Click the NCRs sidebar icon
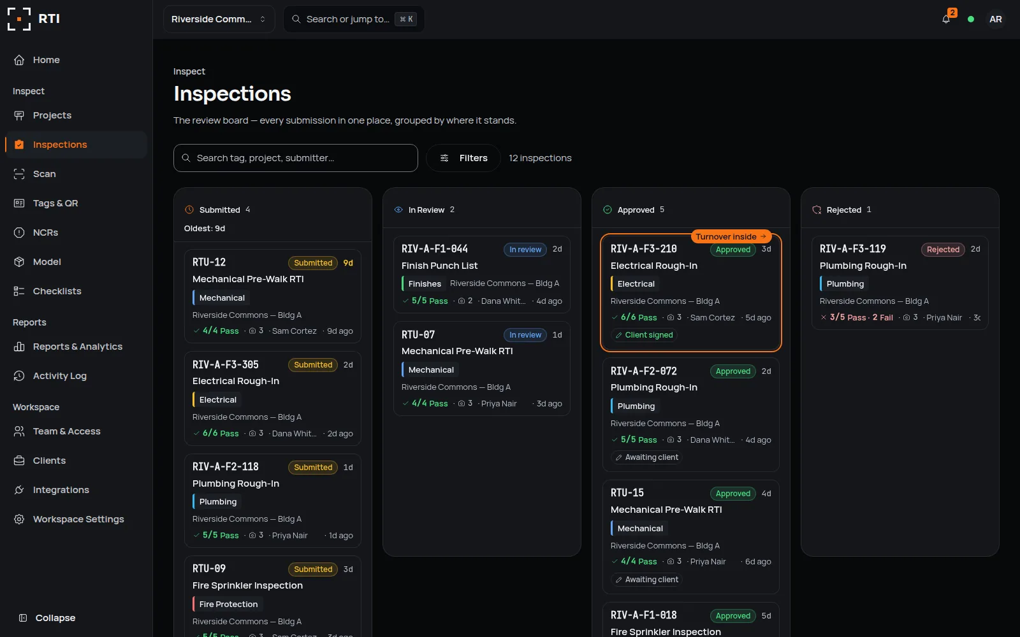Image resolution: width=1020 pixels, height=637 pixels. click(x=19, y=233)
